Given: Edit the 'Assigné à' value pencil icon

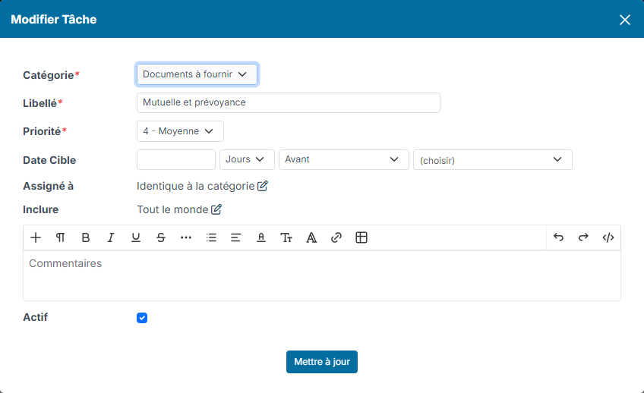Looking at the screenshot, I should coord(263,186).
